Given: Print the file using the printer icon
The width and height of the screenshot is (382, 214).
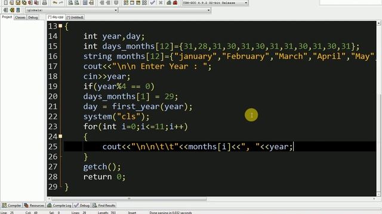Looking at the screenshot, I should coord(44,2).
